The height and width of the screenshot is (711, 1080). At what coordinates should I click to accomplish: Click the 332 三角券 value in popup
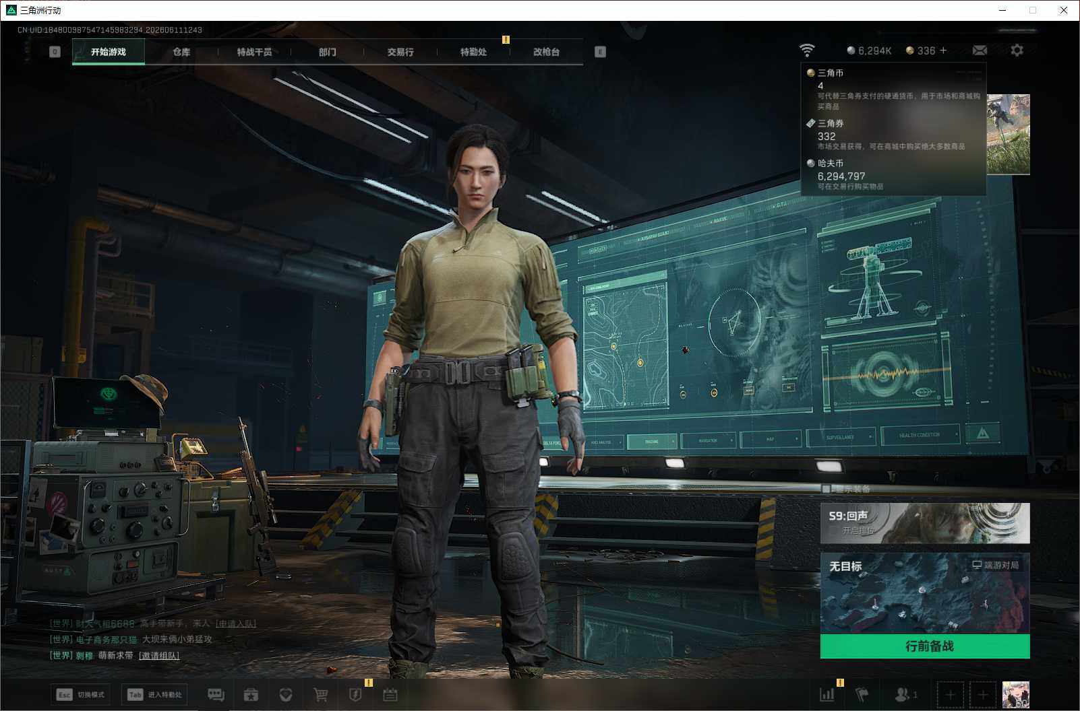tap(827, 136)
